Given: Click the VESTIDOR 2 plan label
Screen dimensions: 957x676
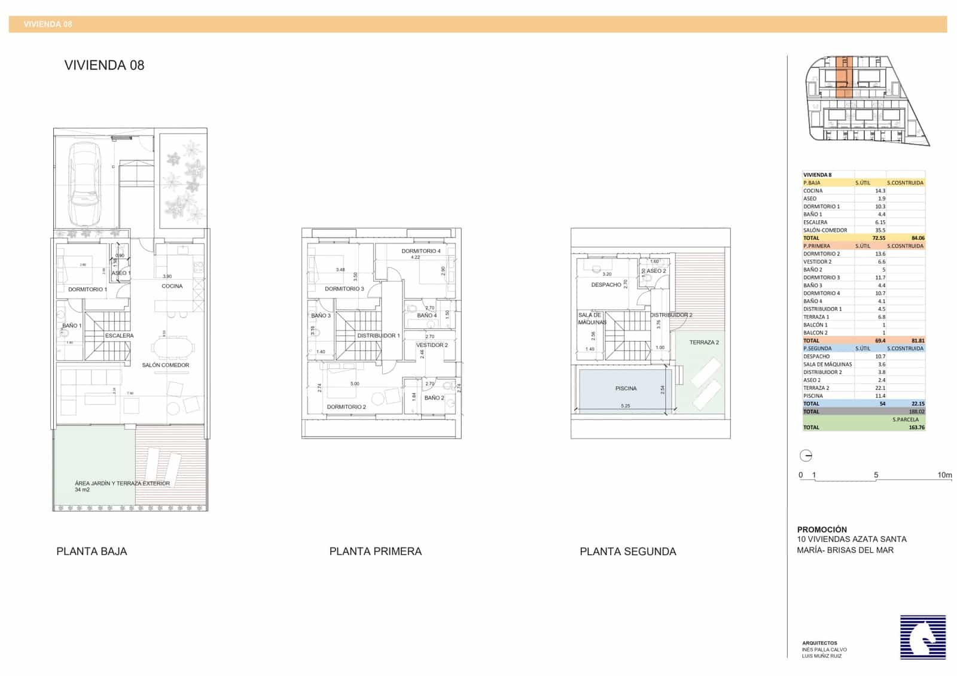Looking at the screenshot, I should click(432, 345).
